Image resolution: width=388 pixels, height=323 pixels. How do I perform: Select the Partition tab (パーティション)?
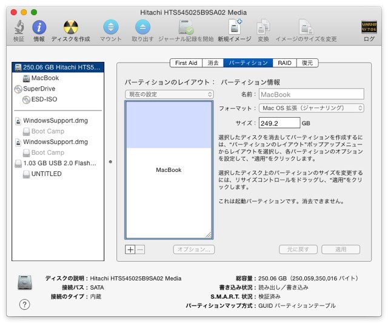click(248, 63)
